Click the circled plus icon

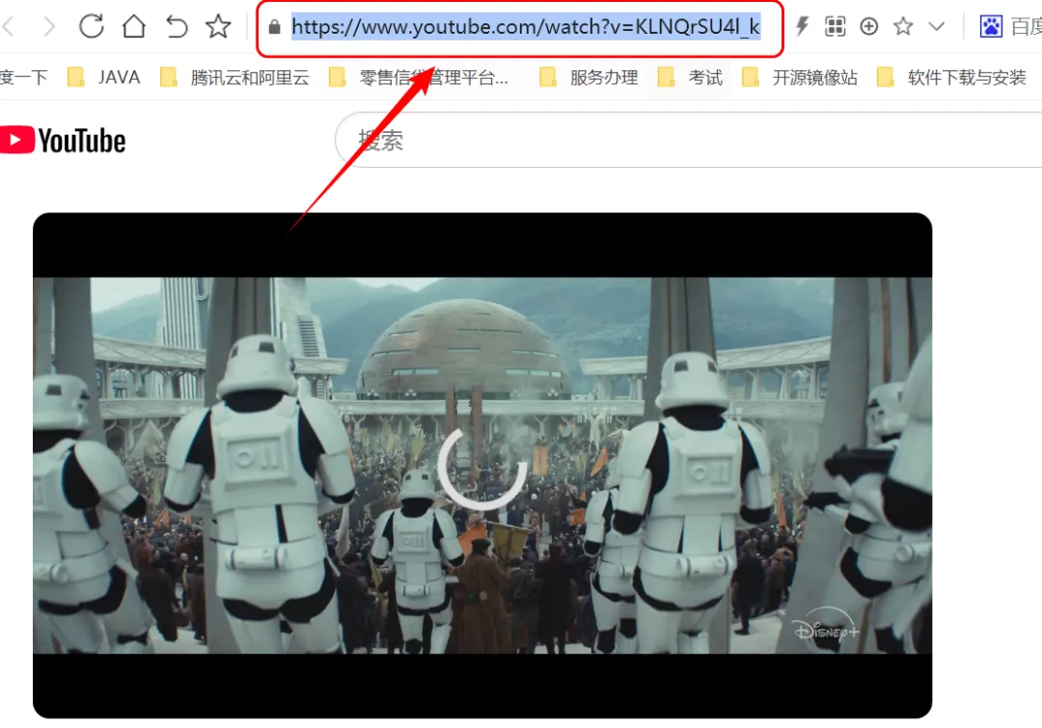pyautogui.click(x=869, y=27)
